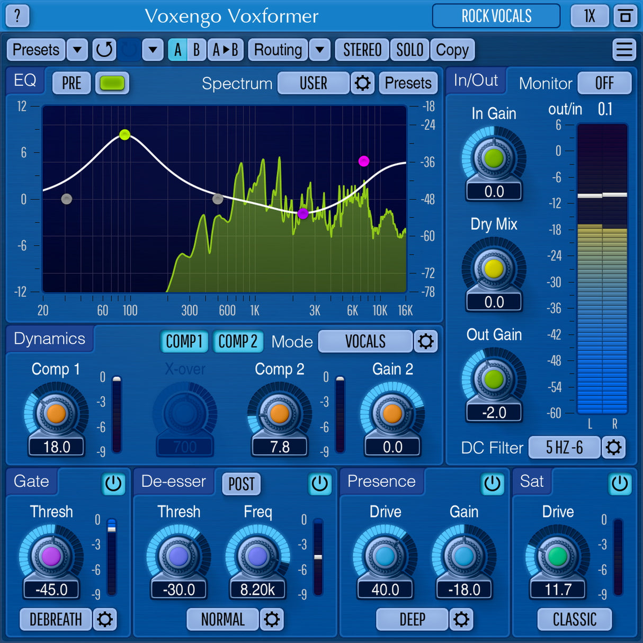643x643 pixels.
Task: Open the De-esser settings gear icon
Action: [272, 620]
